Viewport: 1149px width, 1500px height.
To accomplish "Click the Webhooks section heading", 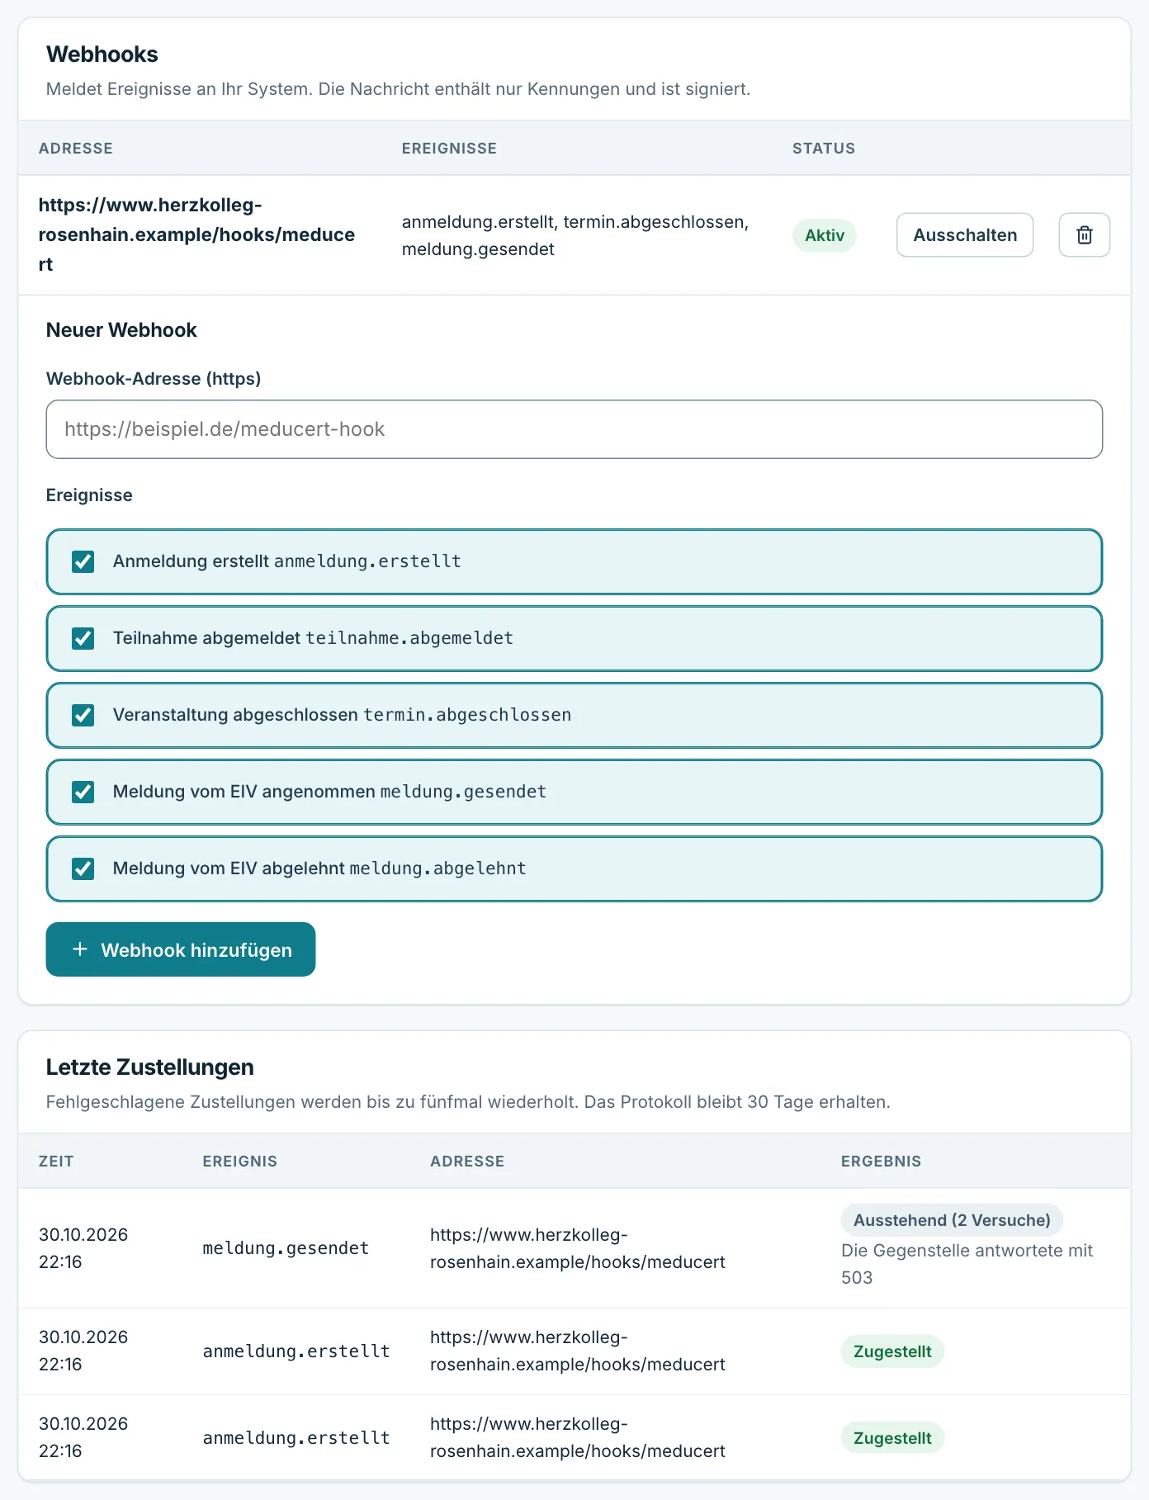I will [102, 54].
